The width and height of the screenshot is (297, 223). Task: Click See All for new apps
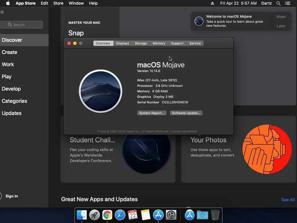click(x=288, y=200)
